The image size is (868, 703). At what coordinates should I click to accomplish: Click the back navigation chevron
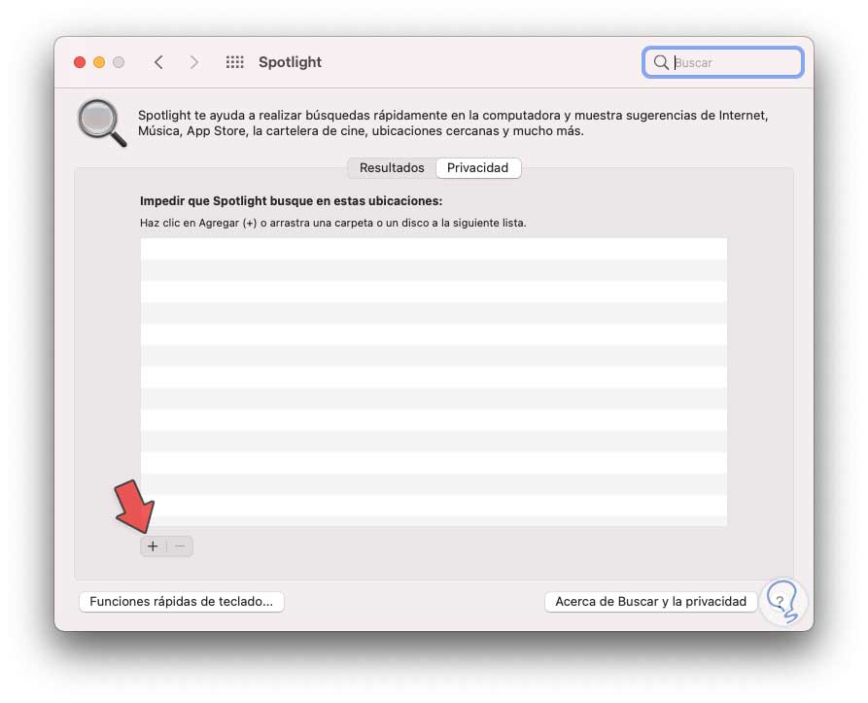coord(158,62)
